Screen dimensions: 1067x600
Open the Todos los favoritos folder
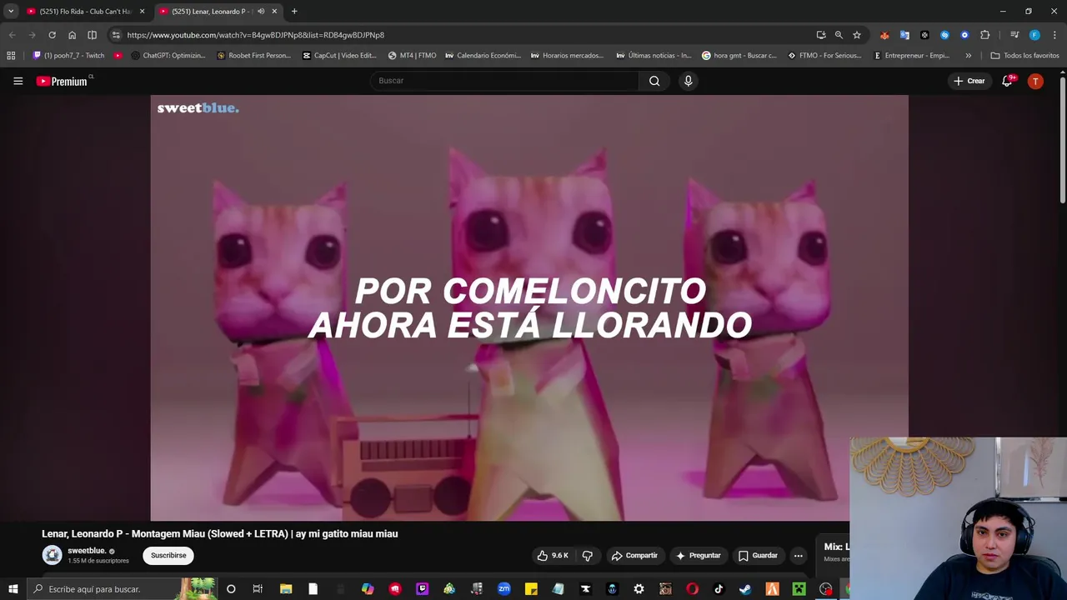tap(1024, 56)
